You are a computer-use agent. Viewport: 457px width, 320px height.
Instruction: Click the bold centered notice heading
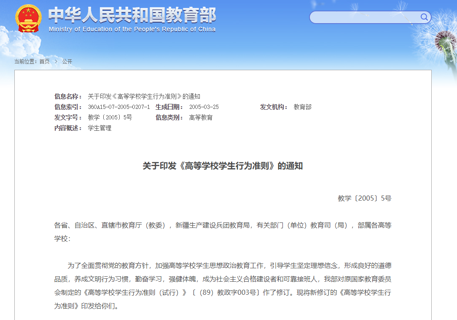pyautogui.click(x=223, y=166)
